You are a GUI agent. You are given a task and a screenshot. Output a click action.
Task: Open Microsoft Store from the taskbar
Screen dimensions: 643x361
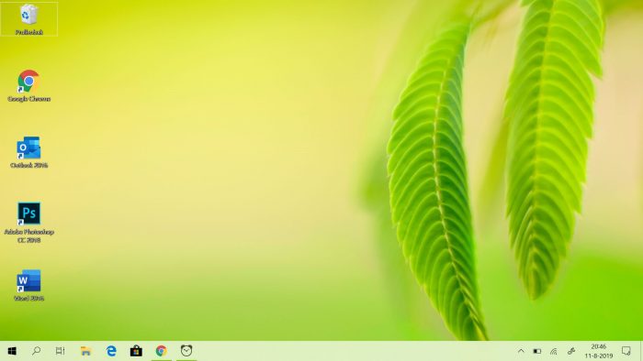[136, 351]
